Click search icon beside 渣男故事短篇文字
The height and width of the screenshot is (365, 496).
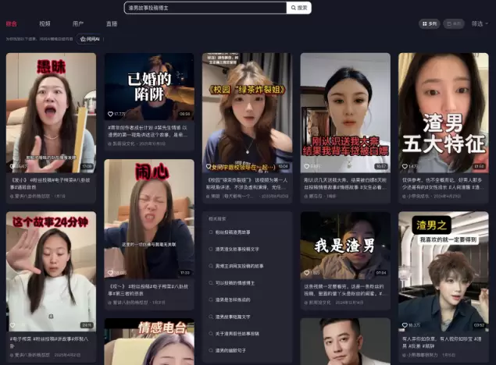point(211,317)
